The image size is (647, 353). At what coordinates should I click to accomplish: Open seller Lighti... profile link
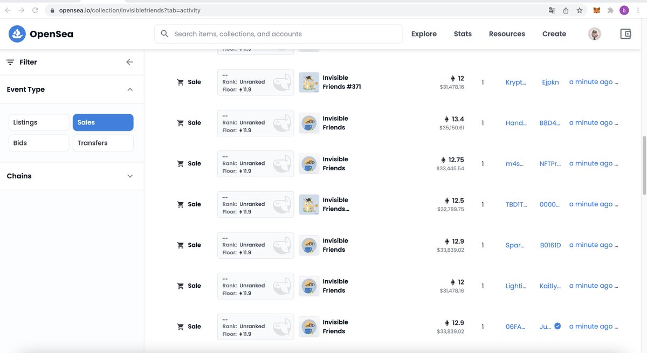coord(516,286)
